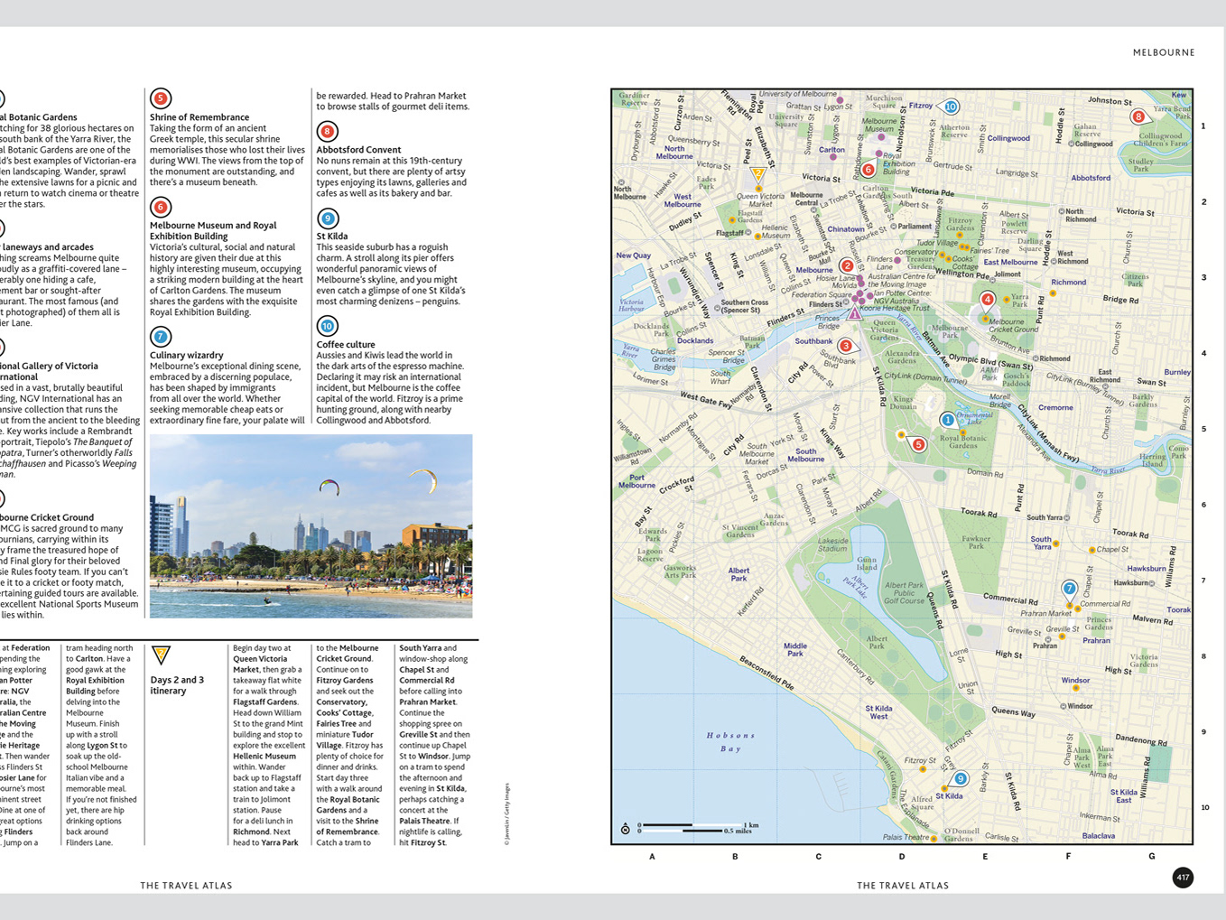
Task: Click the Lakeside Stadium map label
Action: click(832, 544)
